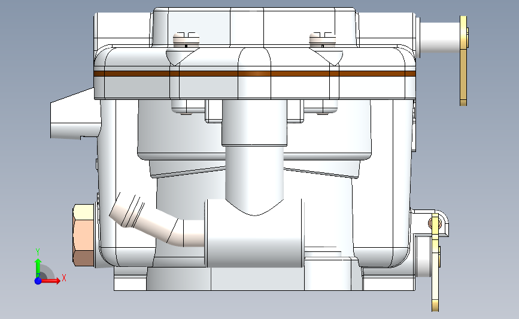Select the left slotted screw head on cover
The width and height of the screenshot is (519, 319).
[186, 40]
